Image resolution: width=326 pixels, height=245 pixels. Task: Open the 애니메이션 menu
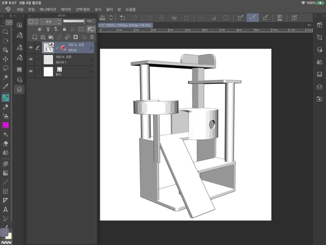[48, 10]
